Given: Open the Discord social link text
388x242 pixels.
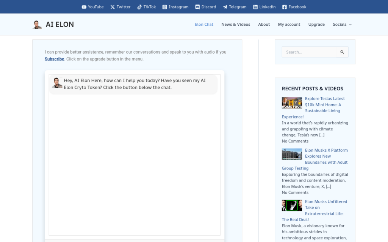Looking at the screenshot, I should [209, 7].
